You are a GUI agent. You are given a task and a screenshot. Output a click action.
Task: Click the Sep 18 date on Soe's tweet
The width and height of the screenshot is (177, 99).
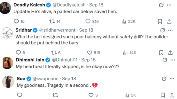[69, 79]
